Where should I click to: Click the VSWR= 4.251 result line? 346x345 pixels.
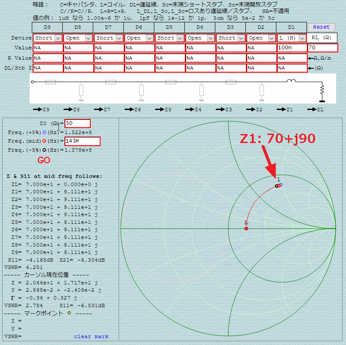click(23, 267)
